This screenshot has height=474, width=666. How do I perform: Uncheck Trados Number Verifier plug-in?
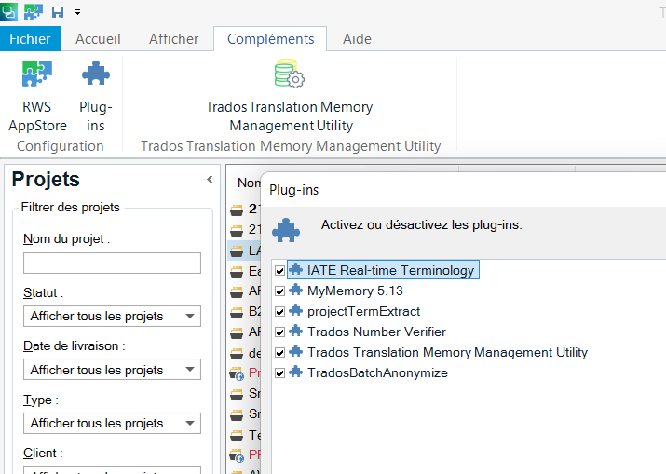[279, 332]
